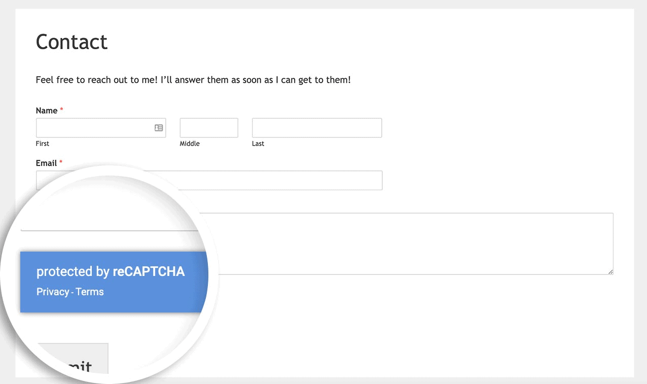Select the Last name input box
Screen dimensions: 647x384
(x=316, y=128)
